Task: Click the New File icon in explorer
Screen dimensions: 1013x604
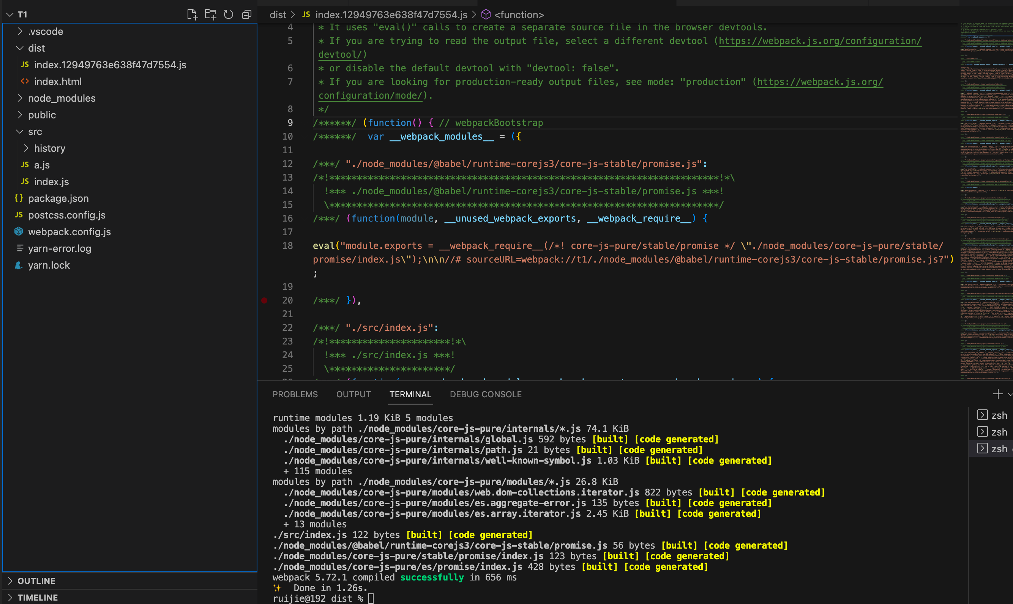Action: click(192, 15)
